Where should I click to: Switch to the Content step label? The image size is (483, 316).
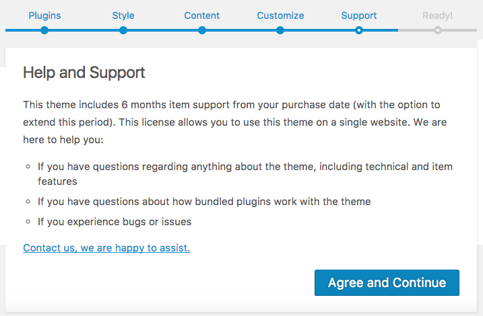tap(202, 15)
